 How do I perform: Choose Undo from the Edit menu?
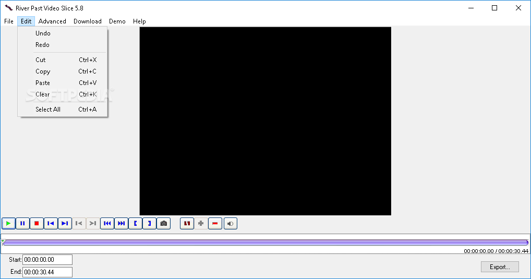click(63, 33)
